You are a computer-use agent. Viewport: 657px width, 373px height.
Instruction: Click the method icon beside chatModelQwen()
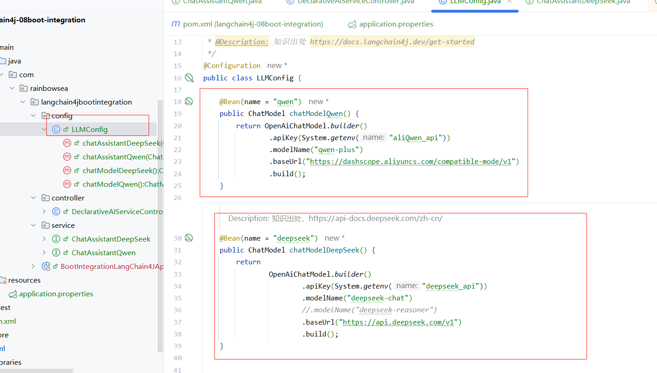coord(67,184)
